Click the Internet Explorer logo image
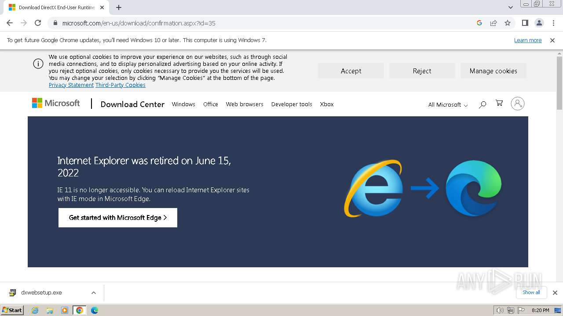This screenshot has width=563, height=316. tap(373, 188)
